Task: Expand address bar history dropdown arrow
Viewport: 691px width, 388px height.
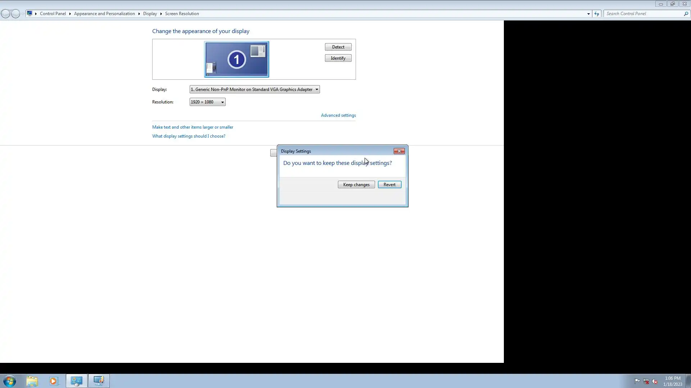Action: coord(588,14)
